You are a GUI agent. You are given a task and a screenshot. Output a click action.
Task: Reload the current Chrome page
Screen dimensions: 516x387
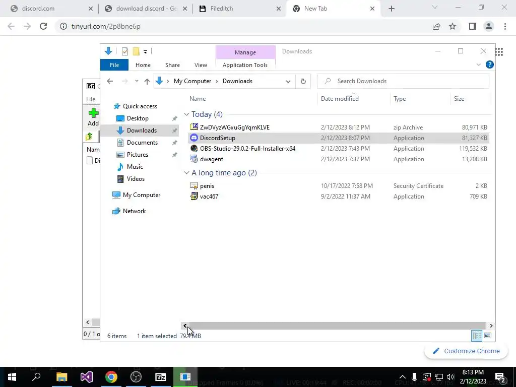[x=43, y=26]
